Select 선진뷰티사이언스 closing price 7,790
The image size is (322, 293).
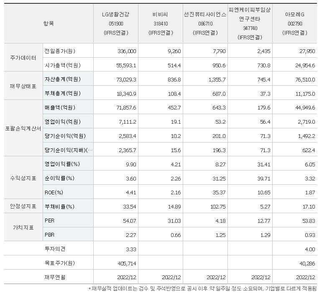(x=219, y=51)
